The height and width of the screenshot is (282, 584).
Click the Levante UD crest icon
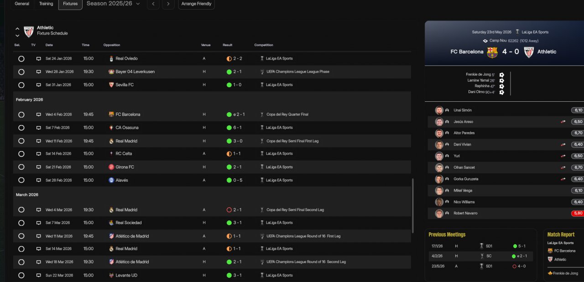(x=111, y=276)
